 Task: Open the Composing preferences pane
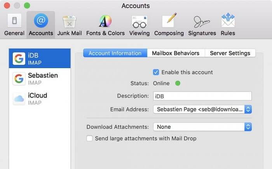(x=169, y=25)
